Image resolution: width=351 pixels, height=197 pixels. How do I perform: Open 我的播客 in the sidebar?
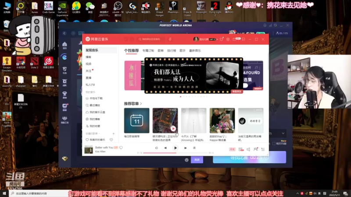point(93,119)
